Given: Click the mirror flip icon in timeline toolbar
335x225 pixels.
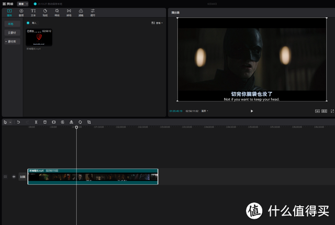Looking at the screenshot, I should 71,122.
